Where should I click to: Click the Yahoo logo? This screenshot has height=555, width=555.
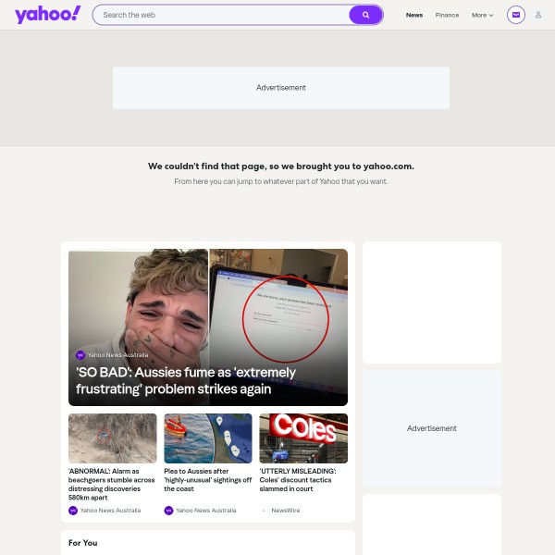pyautogui.click(x=48, y=15)
